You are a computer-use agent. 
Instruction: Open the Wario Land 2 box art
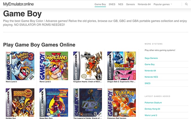(x=54, y=66)
